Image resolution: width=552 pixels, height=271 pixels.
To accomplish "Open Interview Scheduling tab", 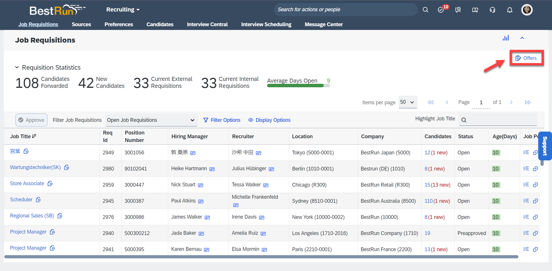I will 266,24.
